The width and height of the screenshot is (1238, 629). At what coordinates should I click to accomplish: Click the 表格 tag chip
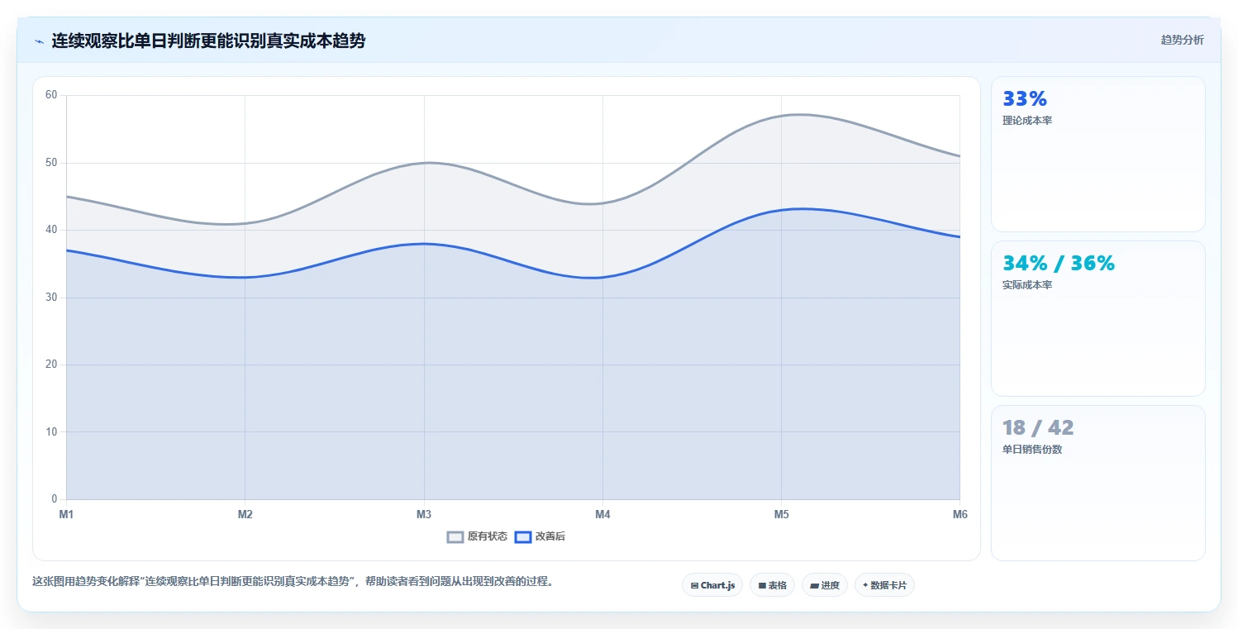coord(772,585)
